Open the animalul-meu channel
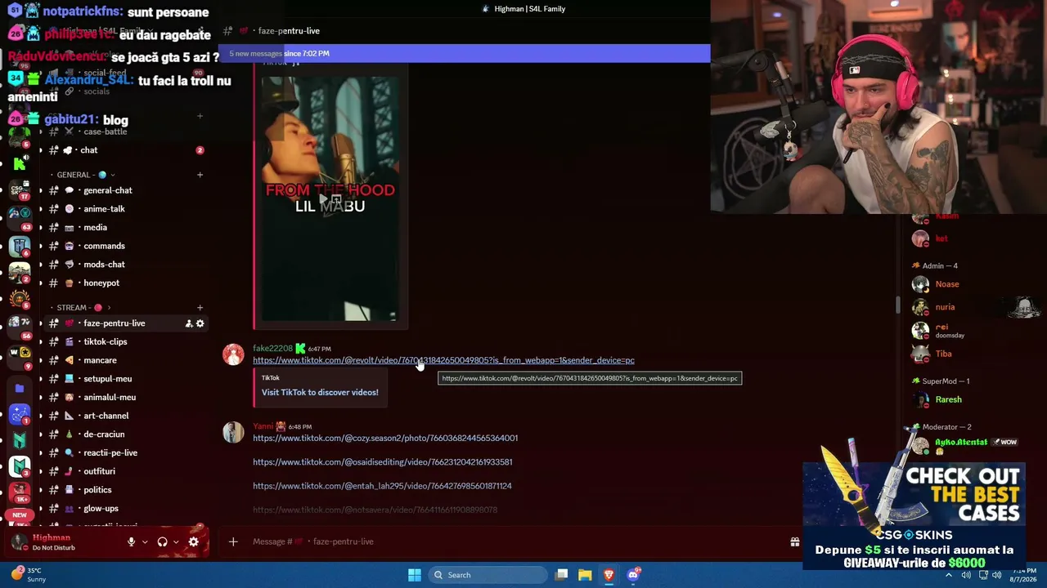Viewport: 1047px width, 588px height. [123, 397]
